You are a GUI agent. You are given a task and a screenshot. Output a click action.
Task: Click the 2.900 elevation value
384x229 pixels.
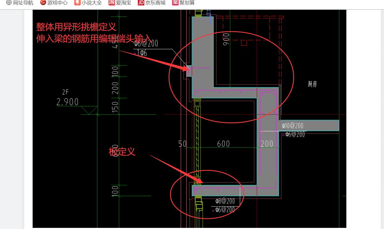coord(67,102)
